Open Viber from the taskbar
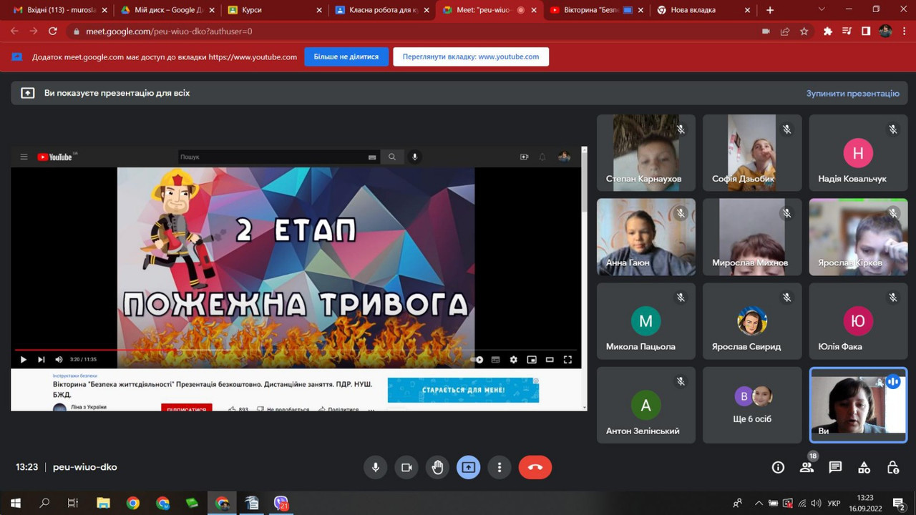The image size is (916, 515). coord(281,504)
